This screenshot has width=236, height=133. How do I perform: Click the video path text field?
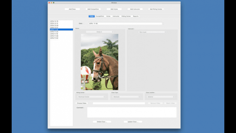click(119, 103)
